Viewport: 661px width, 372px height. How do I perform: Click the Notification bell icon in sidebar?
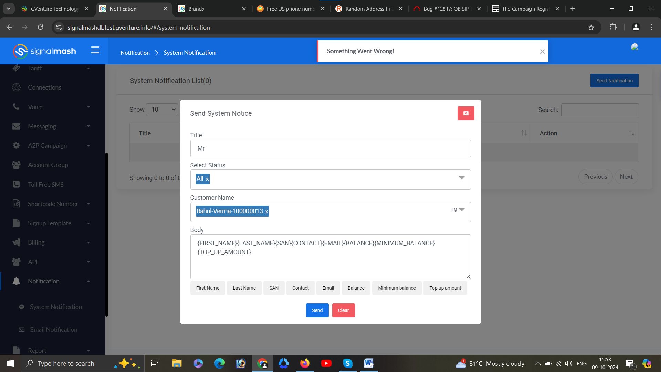pyautogui.click(x=16, y=281)
